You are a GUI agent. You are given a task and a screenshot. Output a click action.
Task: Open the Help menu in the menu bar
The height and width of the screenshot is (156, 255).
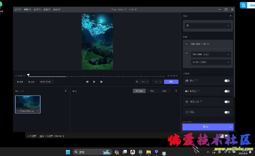(x=57, y=10)
